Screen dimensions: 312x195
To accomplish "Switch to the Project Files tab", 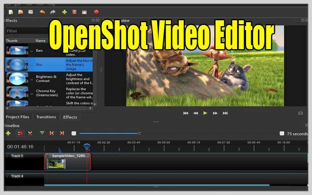I will (x=18, y=117).
